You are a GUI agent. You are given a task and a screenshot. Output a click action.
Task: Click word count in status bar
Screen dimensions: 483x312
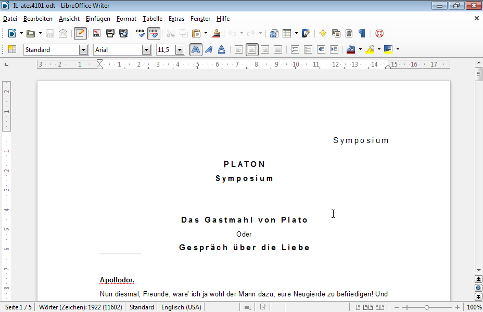(x=81, y=307)
